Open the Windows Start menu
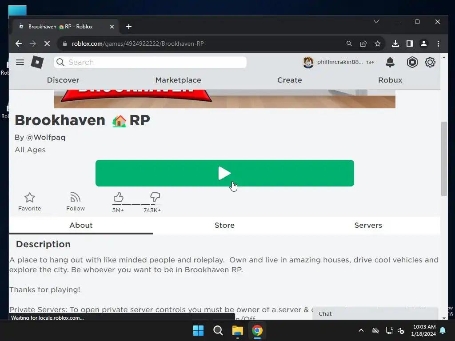The height and width of the screenshot is (341, 455). coord(199,330)
